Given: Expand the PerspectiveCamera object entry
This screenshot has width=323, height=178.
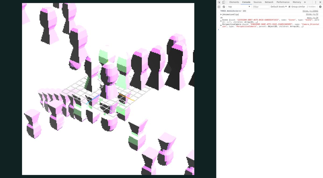Looking at the screenshot, I should [x=221, y=25].
